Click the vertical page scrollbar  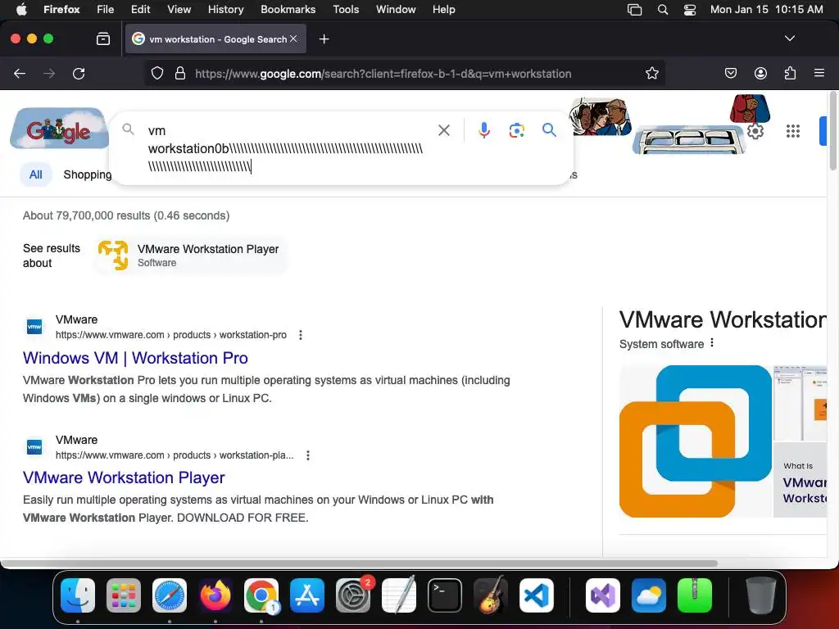tap(832, 131)
